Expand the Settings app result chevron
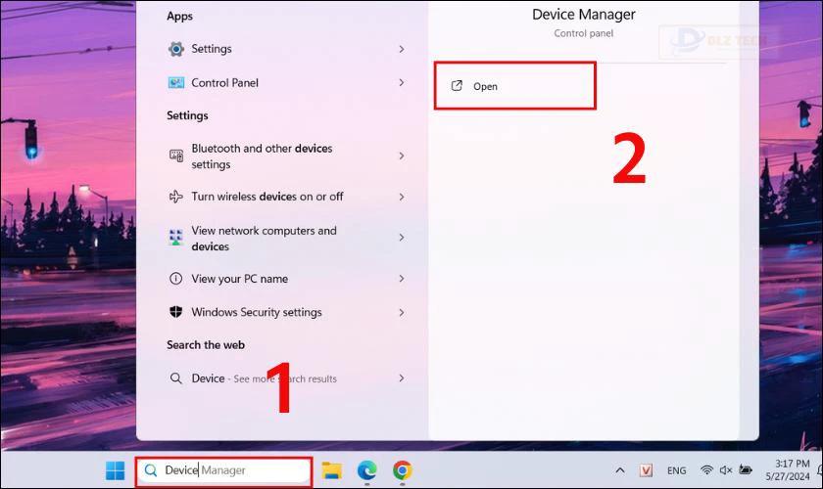This screenshot has width=823, height=489. [x=402, y=49]
